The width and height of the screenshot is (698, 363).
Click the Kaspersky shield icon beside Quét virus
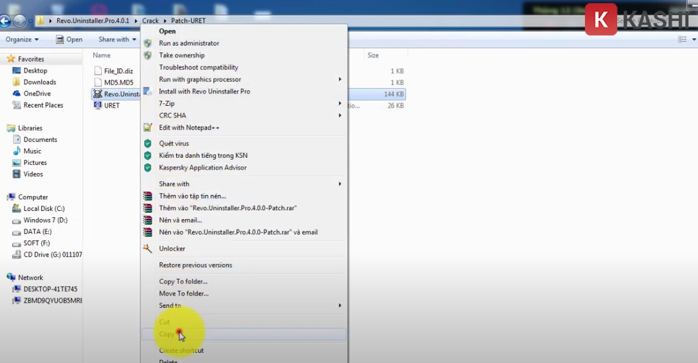[148, 143]
